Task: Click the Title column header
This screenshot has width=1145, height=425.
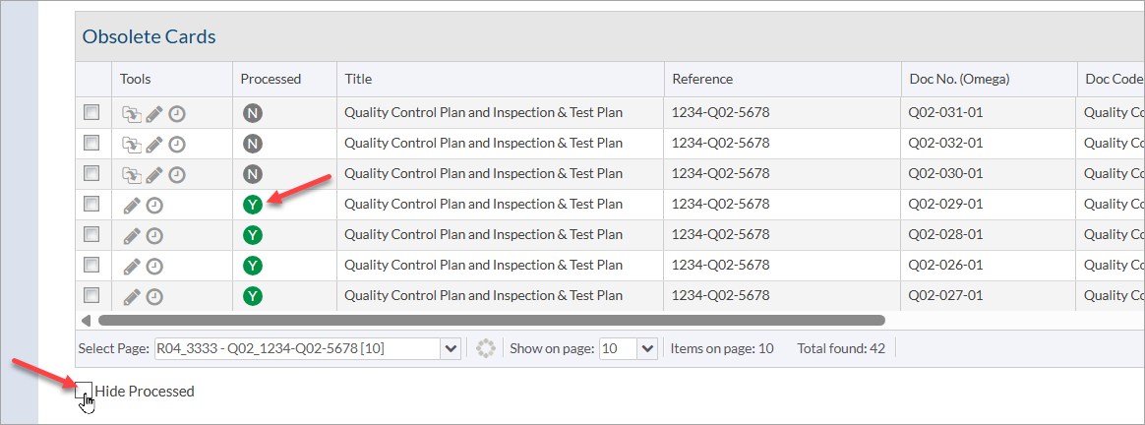Action: 358,79
